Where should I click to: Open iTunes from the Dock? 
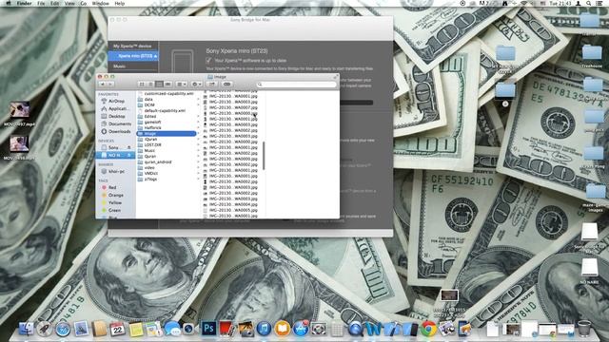[x=264, y=329]
